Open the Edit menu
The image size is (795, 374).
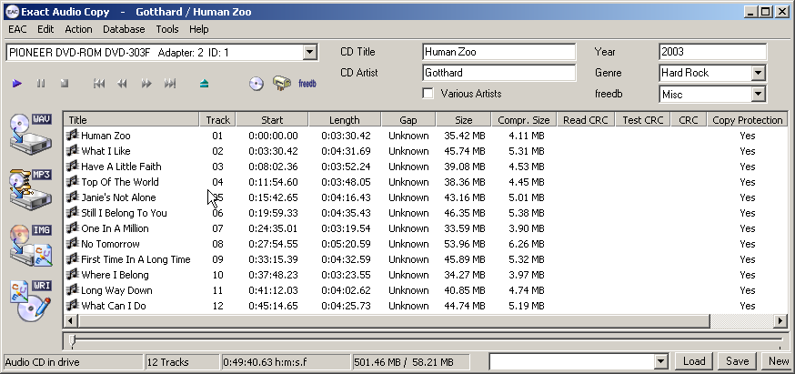click(45, 29)
